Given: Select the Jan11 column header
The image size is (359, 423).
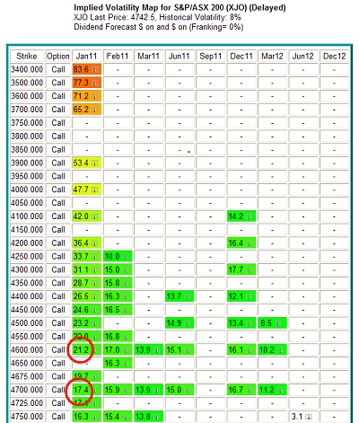Looking at the screenshot, I should tap(87, 56).
